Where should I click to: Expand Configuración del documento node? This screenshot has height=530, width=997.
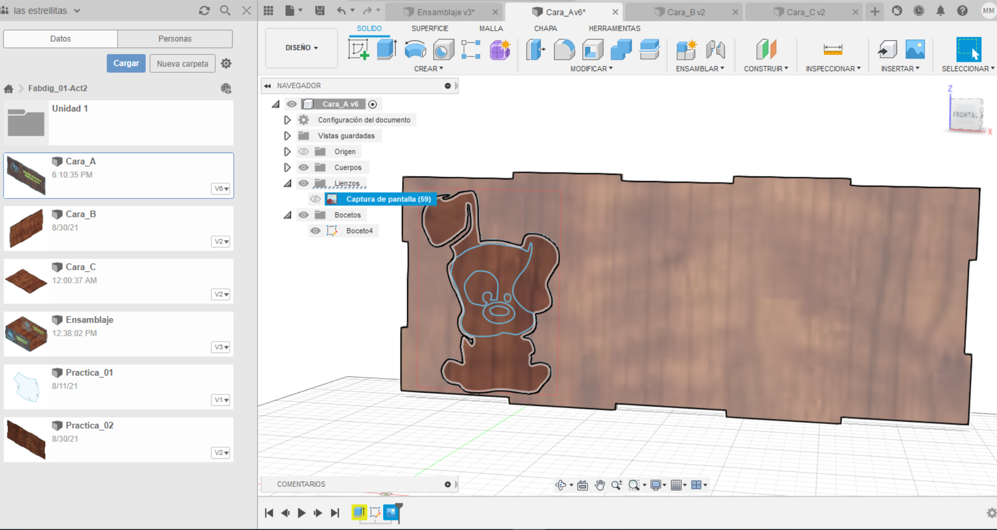(x=287, y=120)
